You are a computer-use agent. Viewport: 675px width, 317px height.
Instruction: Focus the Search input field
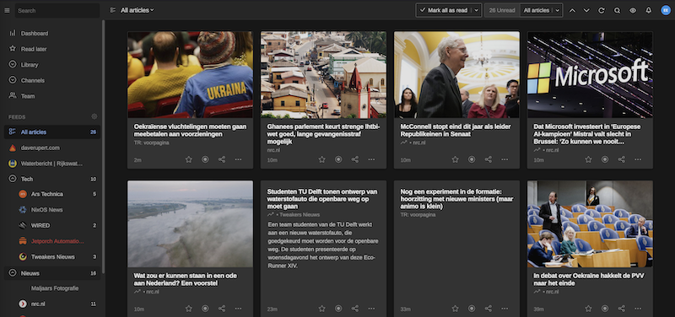[57, 10]
